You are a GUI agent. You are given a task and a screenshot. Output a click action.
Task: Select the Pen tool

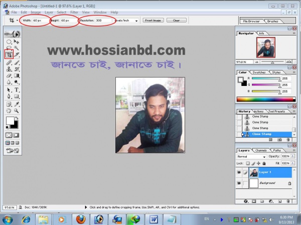[x=9, y=96]
